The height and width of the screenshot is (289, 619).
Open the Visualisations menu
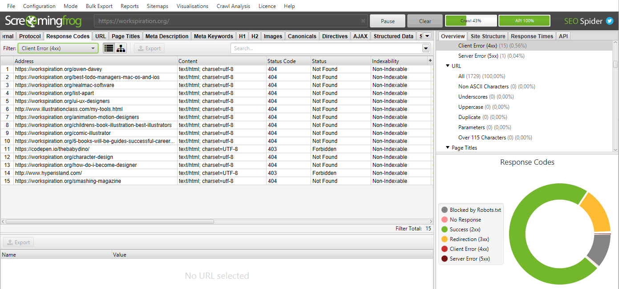coord(192,6)
